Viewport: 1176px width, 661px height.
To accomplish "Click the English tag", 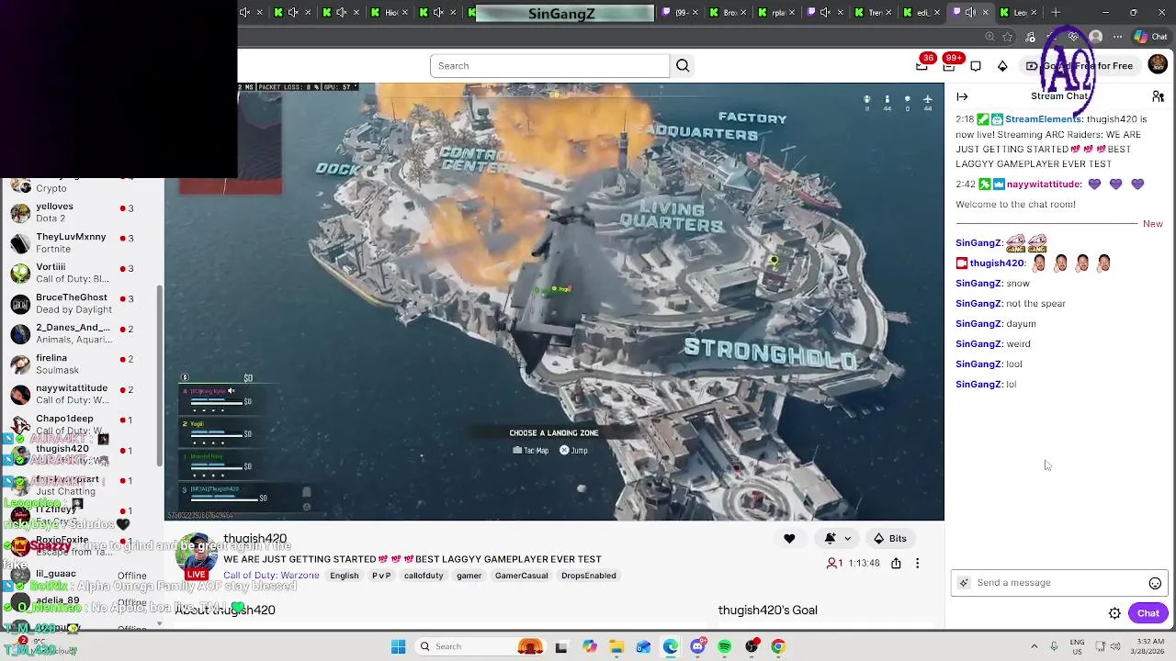I will [x=344, y=576].
